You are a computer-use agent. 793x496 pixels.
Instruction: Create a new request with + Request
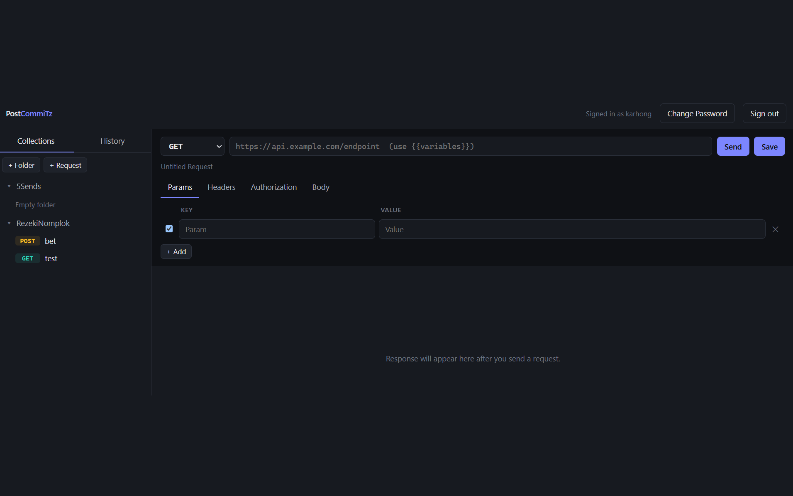point(66,165)
